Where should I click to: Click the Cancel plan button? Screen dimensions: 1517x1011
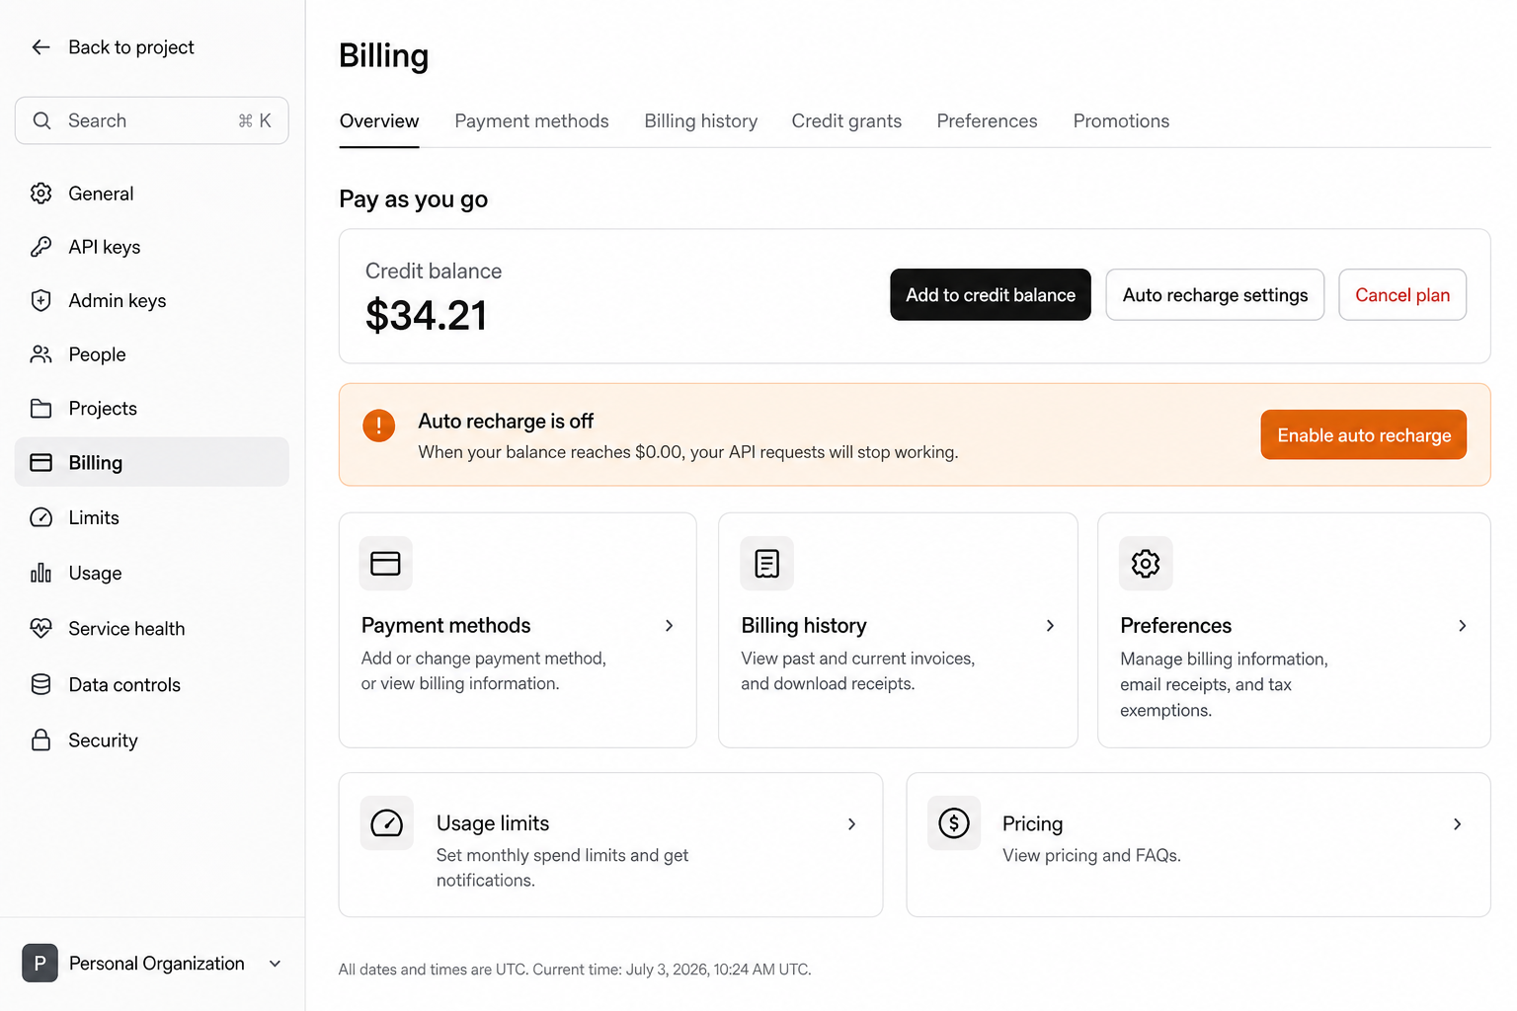tap(1402, 295)
